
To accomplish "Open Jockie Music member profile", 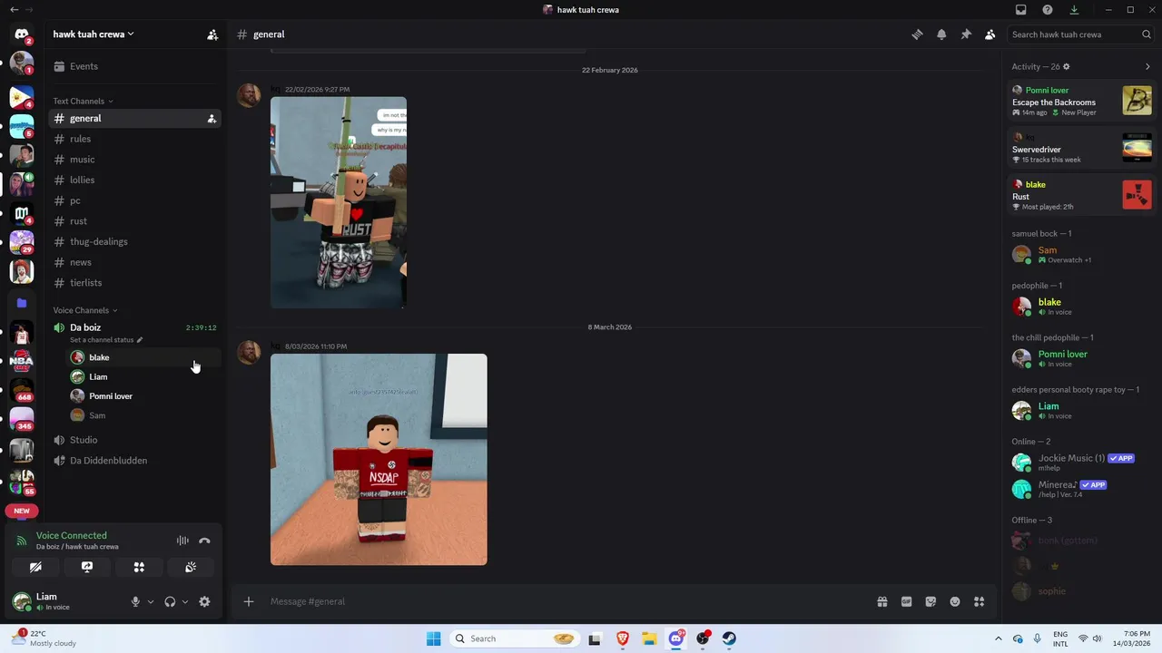I will click(1080, 463).
